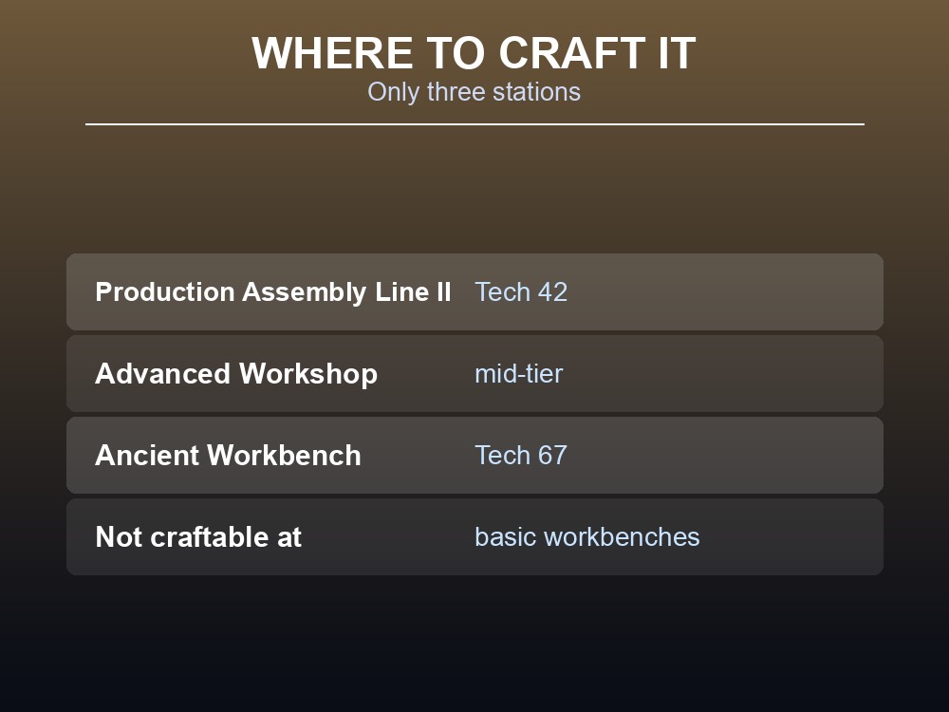Click the word 'Workshop' in the second row
This screenshot has width=949, height=712.
click(x=308, y=373)
